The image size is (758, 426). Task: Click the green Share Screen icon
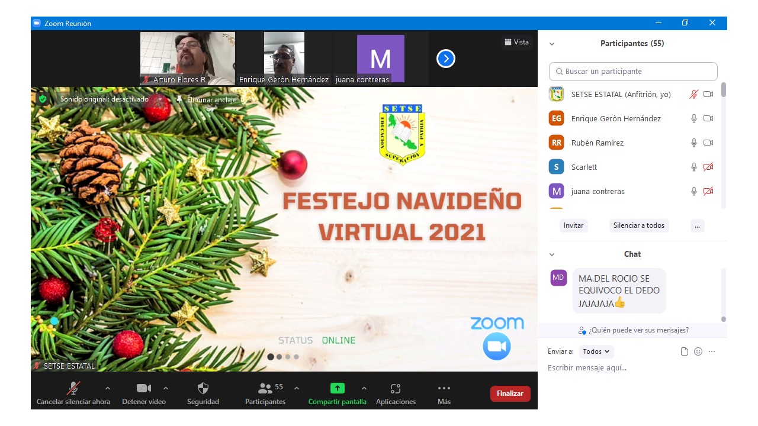pos(337,388)
